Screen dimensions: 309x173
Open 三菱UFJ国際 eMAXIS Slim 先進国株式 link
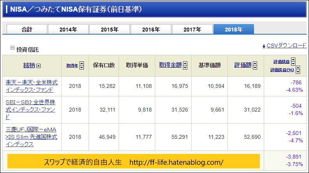pos(31,137)
